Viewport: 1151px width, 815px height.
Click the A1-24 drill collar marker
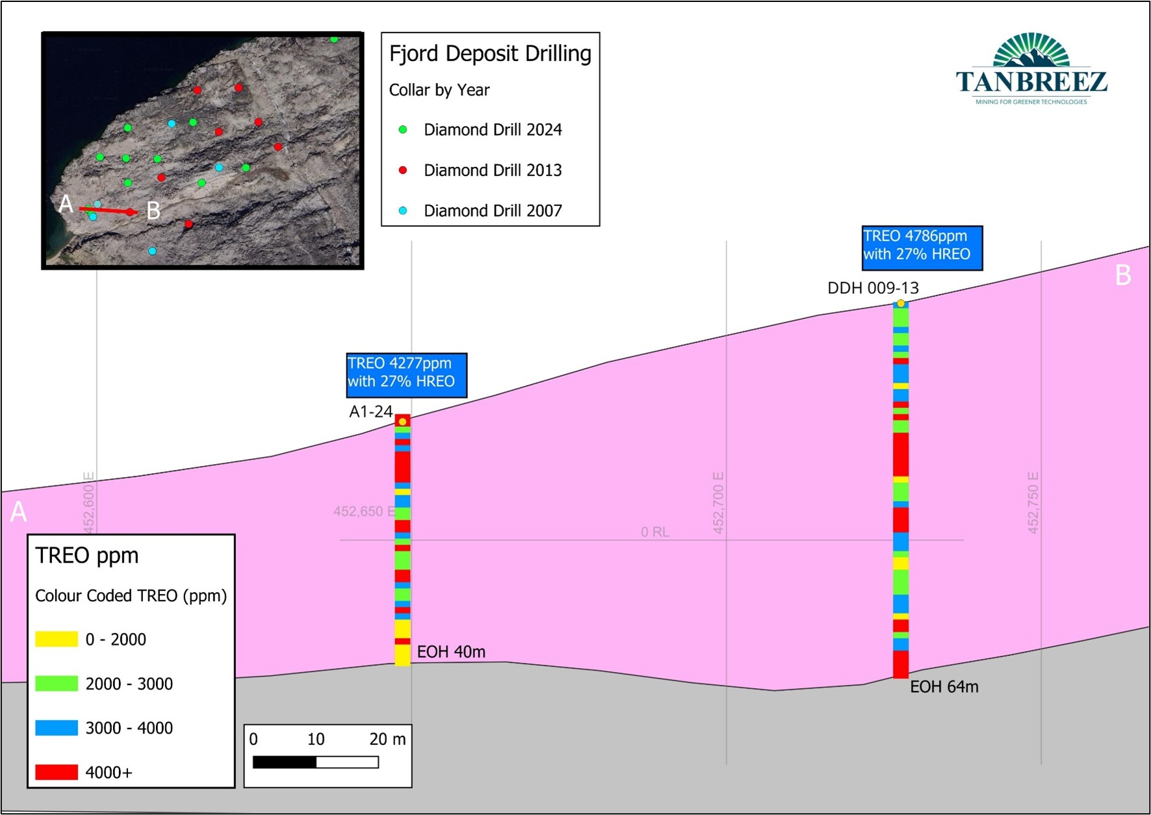[x=403, y=422]
